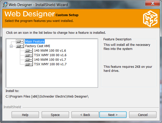Screen dimensions: 162x123
Task: Open drive icon dropdown for TSX WMY 100 00 v1.6
Action: 29,55
